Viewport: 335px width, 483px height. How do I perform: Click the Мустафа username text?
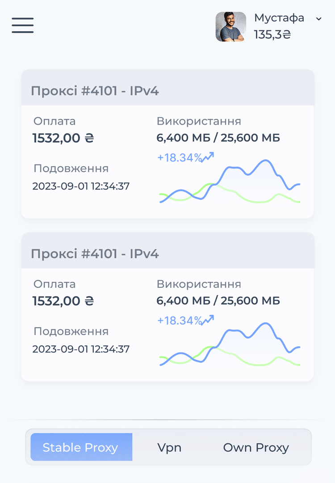[x=279, y=18]
